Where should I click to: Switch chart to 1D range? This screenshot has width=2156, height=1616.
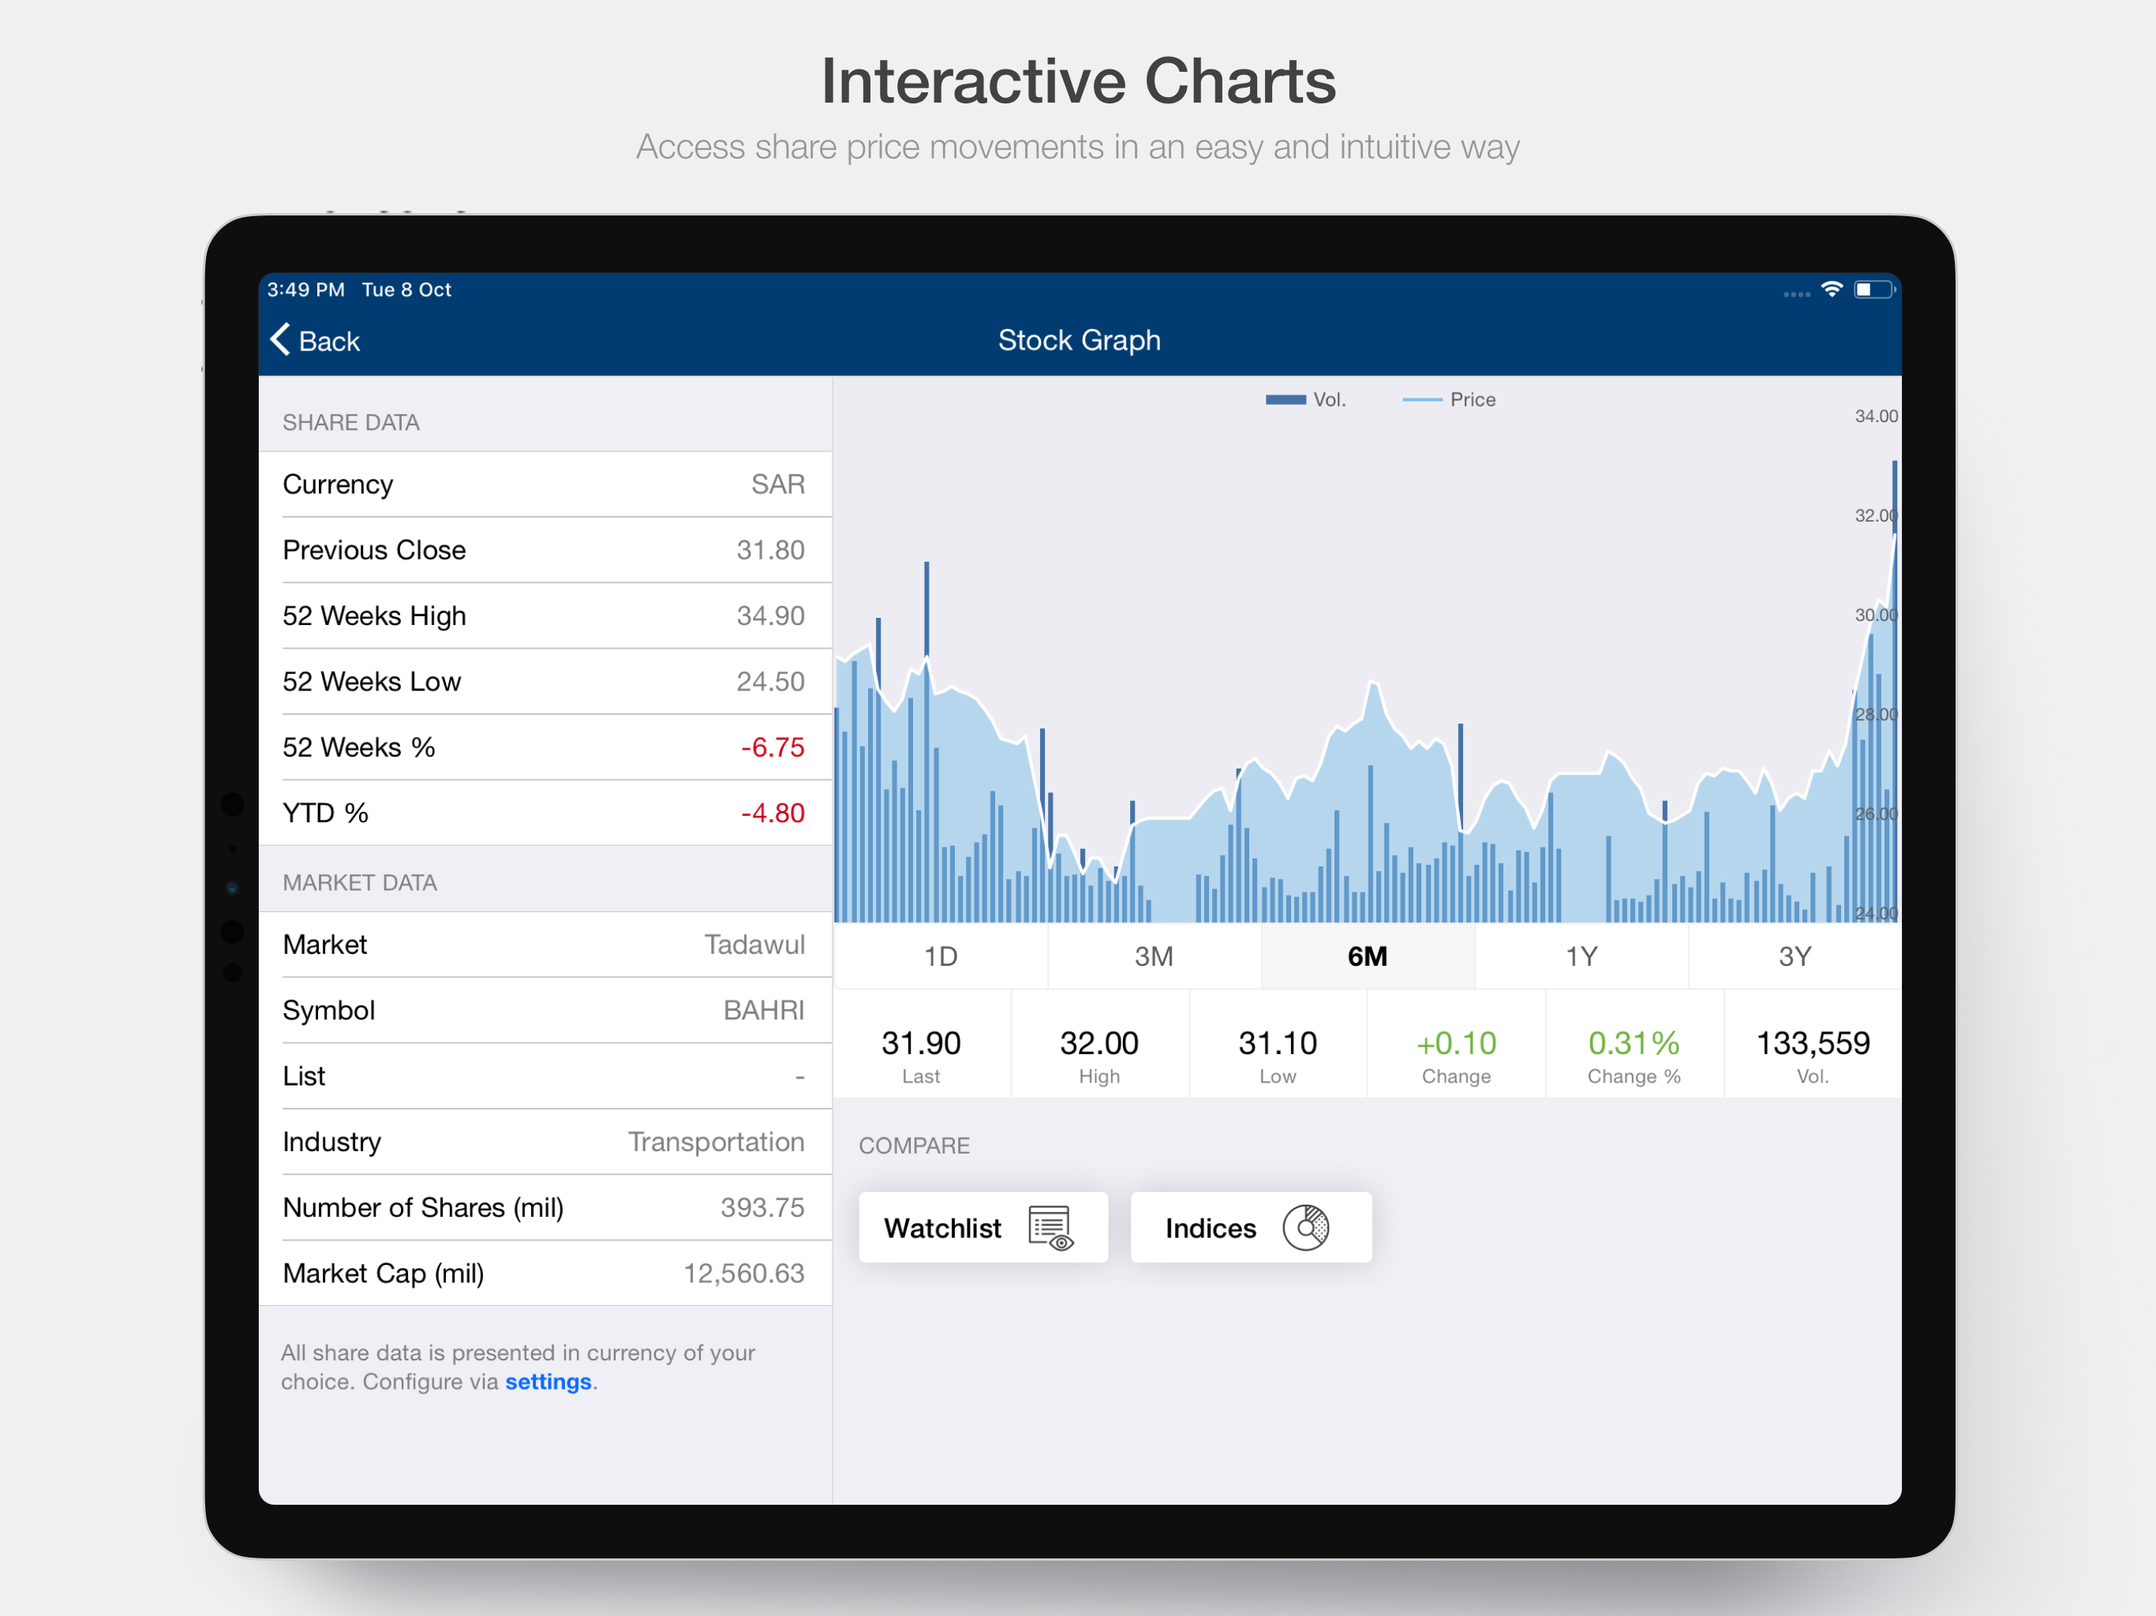coord(941,956)
